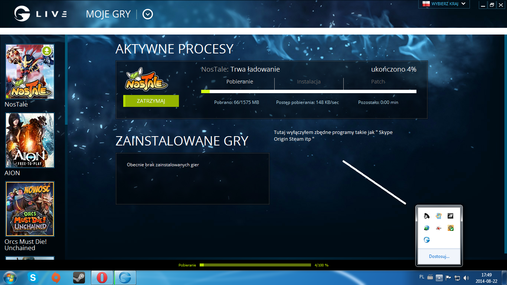This screenshot has width=507, height=285.
Task: Open the WYBIERZ KRAJ country selector
Action: [x=444, y=4]
